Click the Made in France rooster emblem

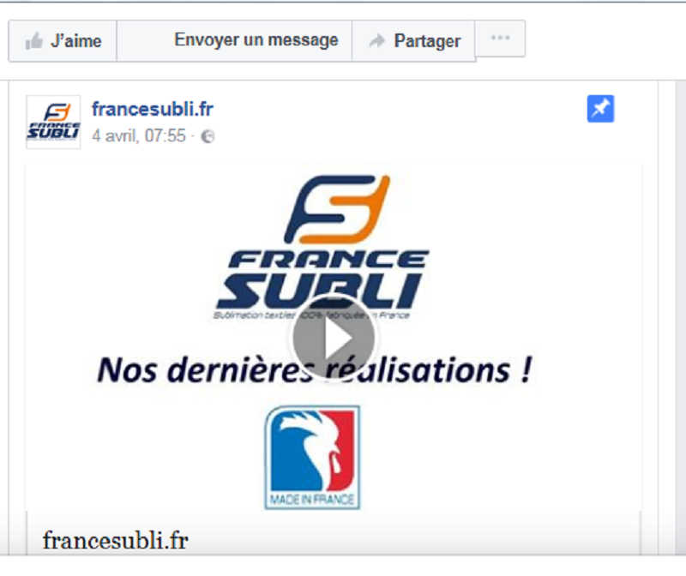coord(312,458)
